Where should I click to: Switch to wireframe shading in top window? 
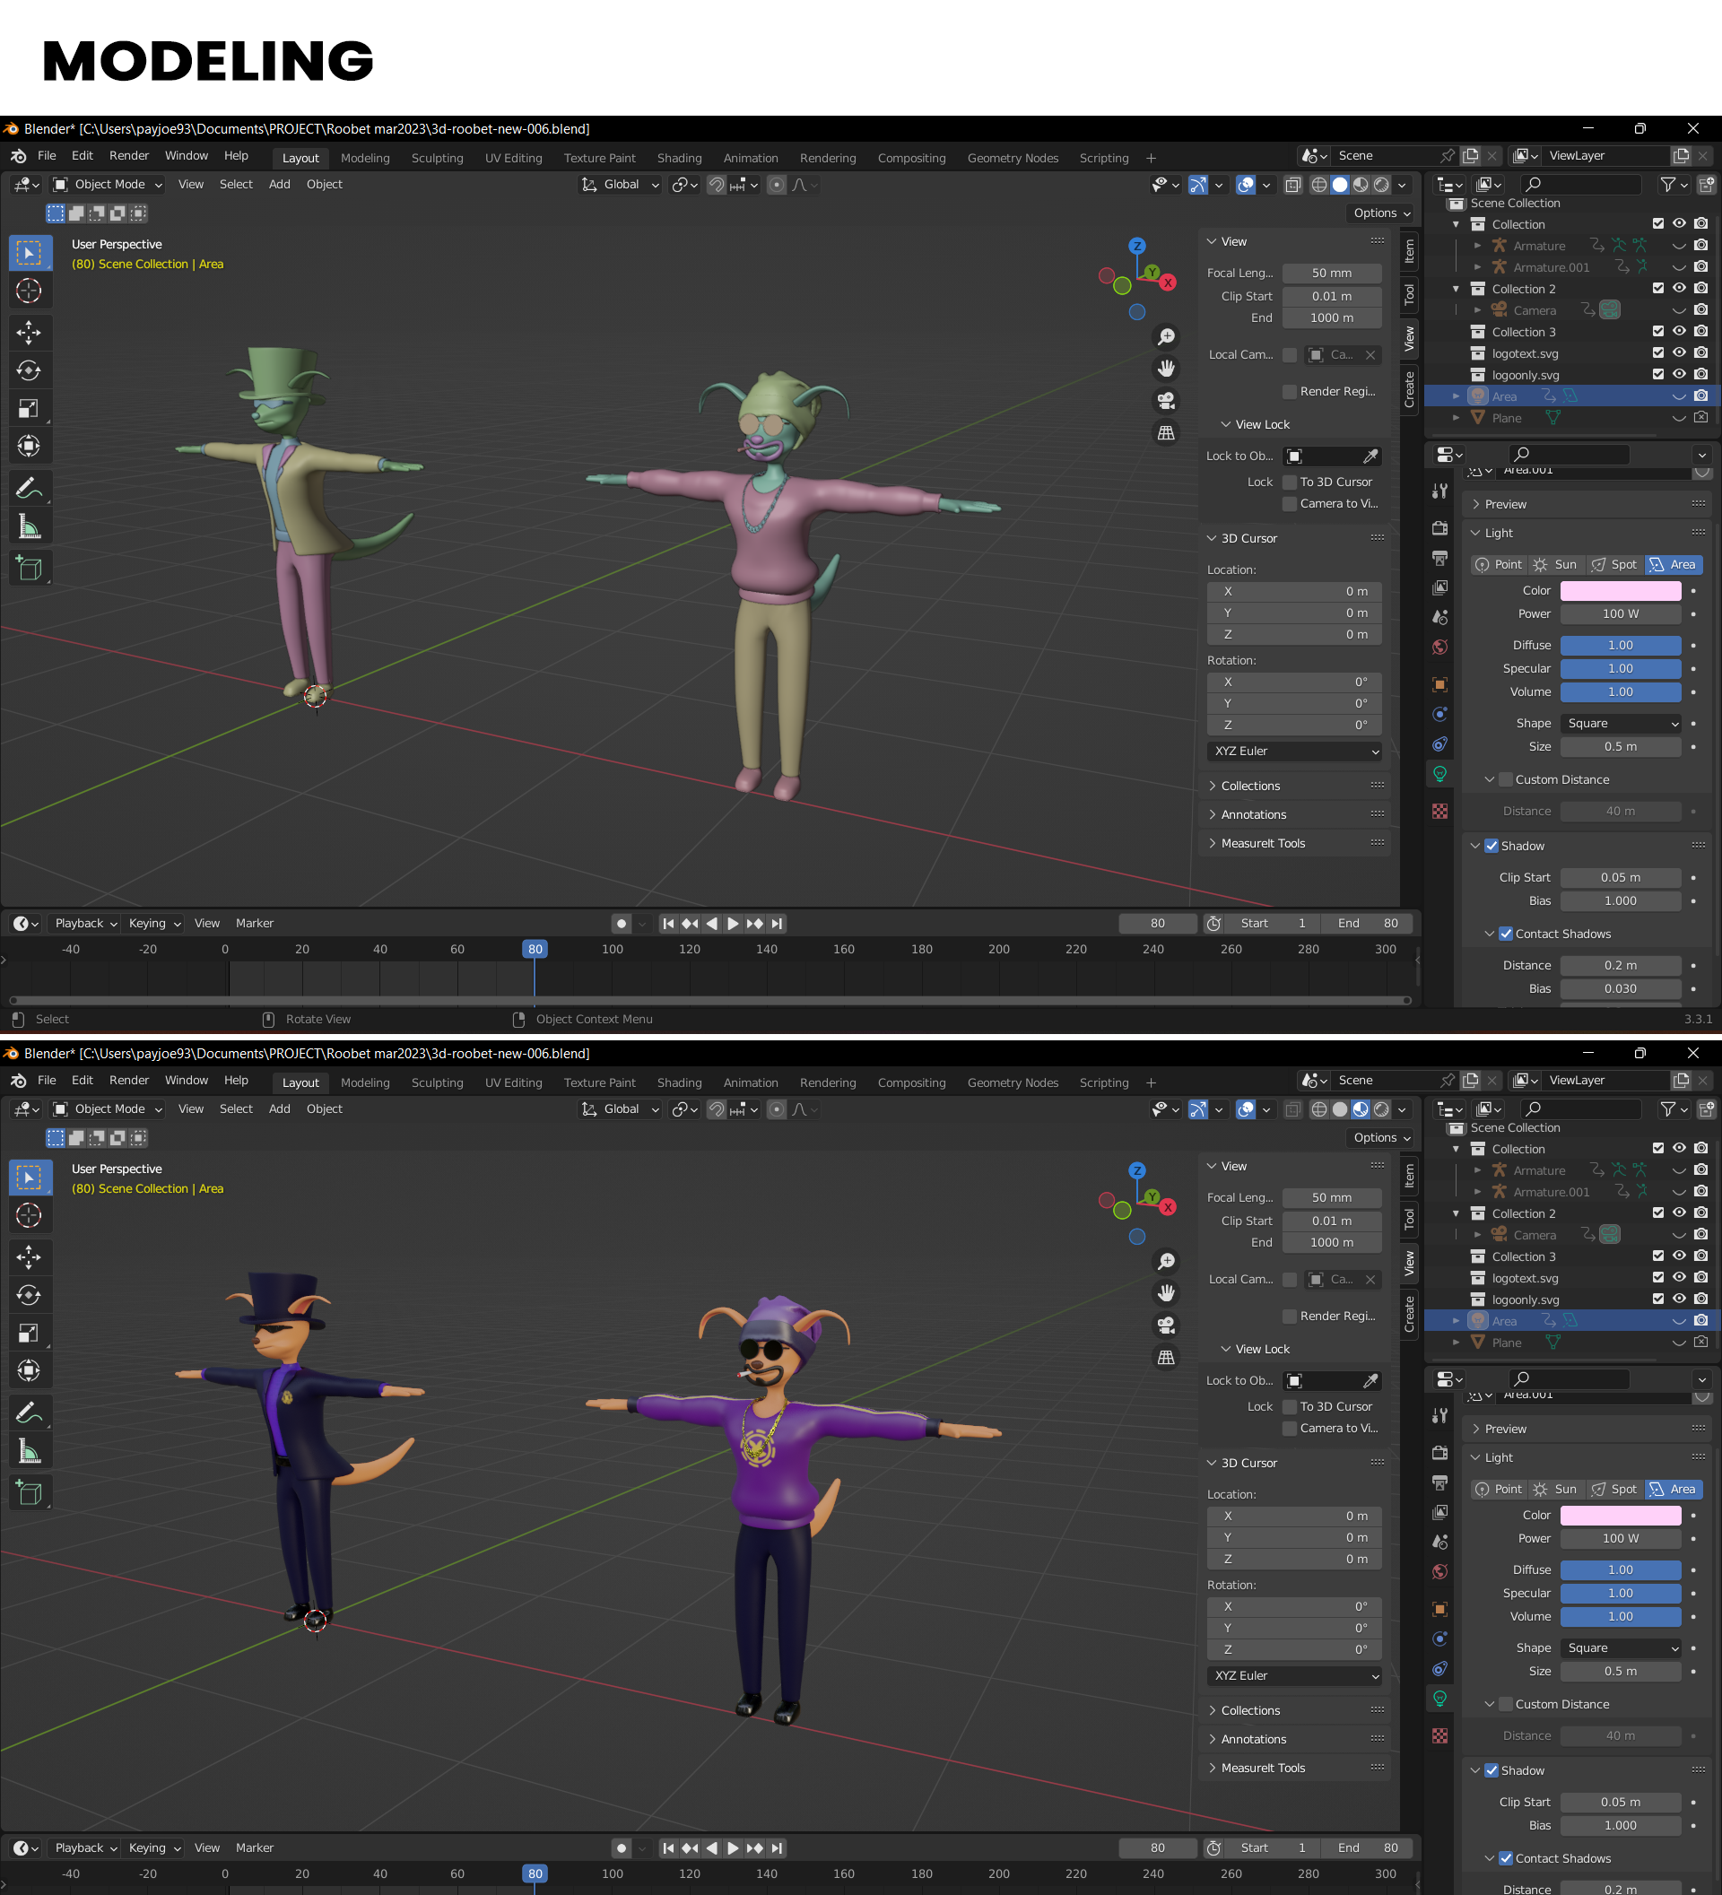1319,185
